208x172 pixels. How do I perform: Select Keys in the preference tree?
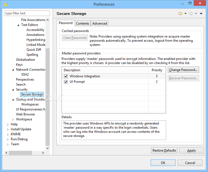tap(19, 65)
